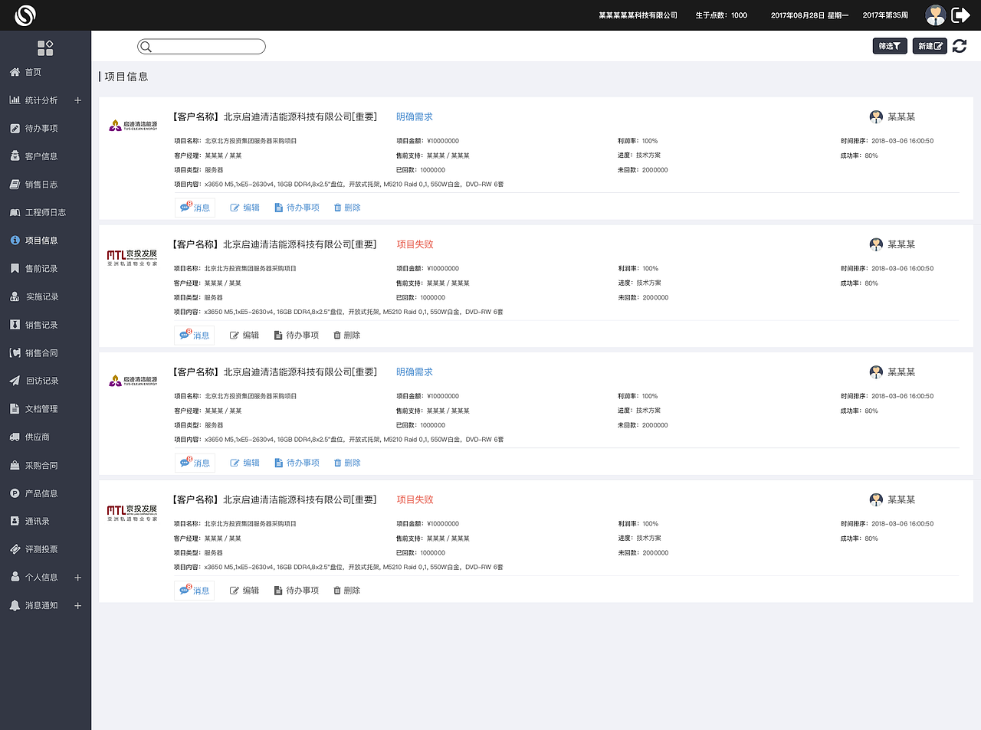Click the second card's 京投发展 logo thumbnail
This screenshot has height=730, width=981.
coord(132,257)
